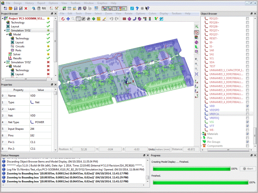Select the Solver item under SYS1
Viewport: 258px width, 193px height.
(x=17, y=54)
